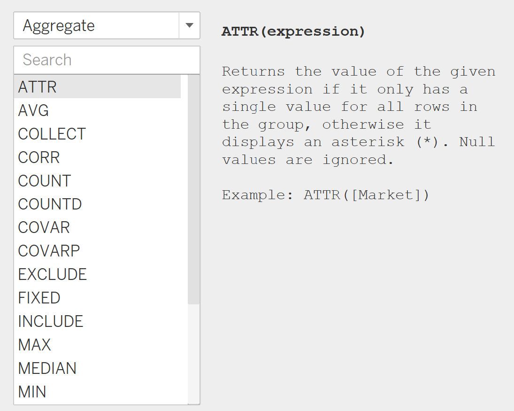Choose the COUNTD function
Viewport: 514px width, 411px height.
click(50, 204)
